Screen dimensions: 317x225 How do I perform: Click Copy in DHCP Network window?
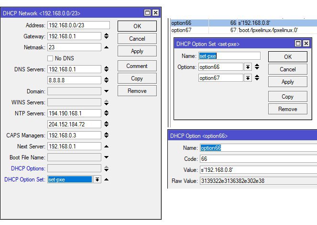click(x=137, y=79)
